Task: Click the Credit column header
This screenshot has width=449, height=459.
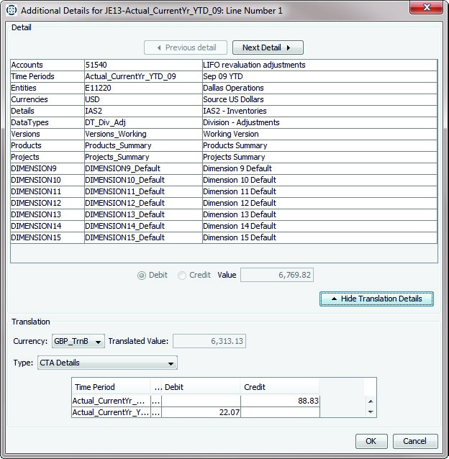Action: [x=279, y=387]
